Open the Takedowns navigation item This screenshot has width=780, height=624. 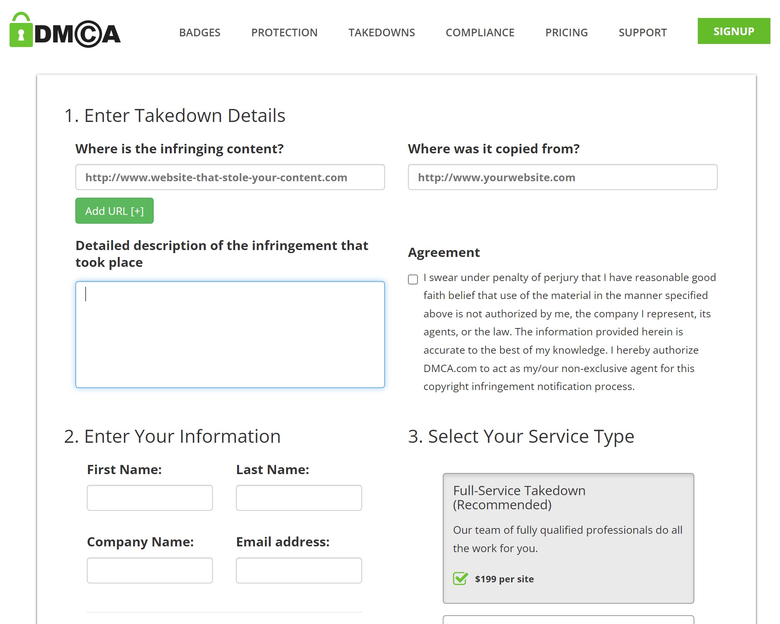coord(382,32)
